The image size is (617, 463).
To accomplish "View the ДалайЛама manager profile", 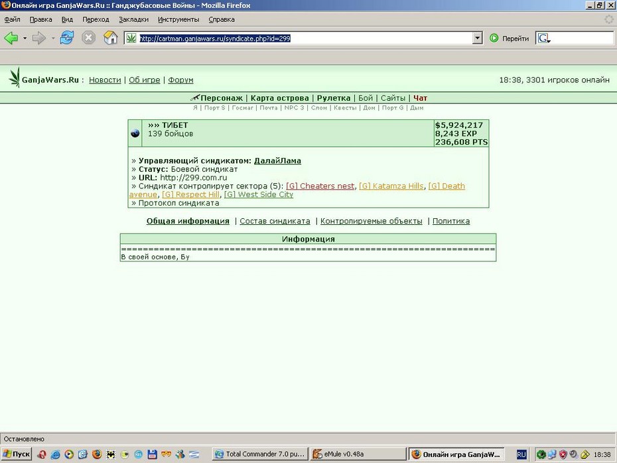I will (x=277, y=161).
